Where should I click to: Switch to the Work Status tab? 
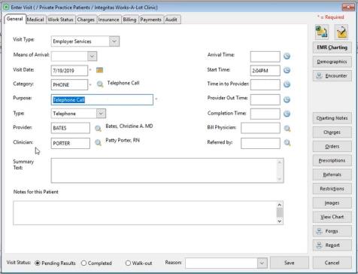(60, 20)
